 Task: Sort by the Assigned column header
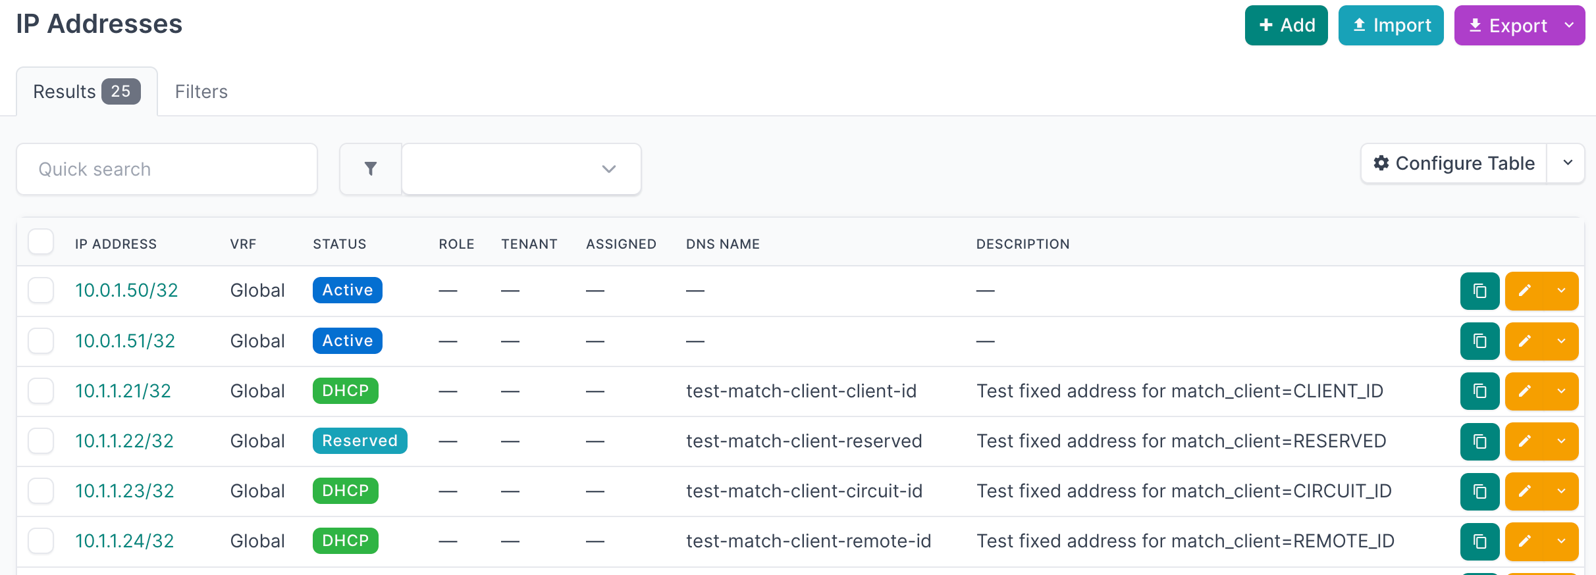[x=622, y=244]
